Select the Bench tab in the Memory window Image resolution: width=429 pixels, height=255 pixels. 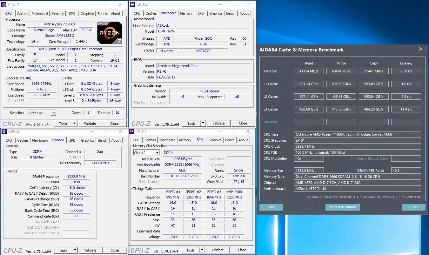pyautogui.click(x=102, y=140)
